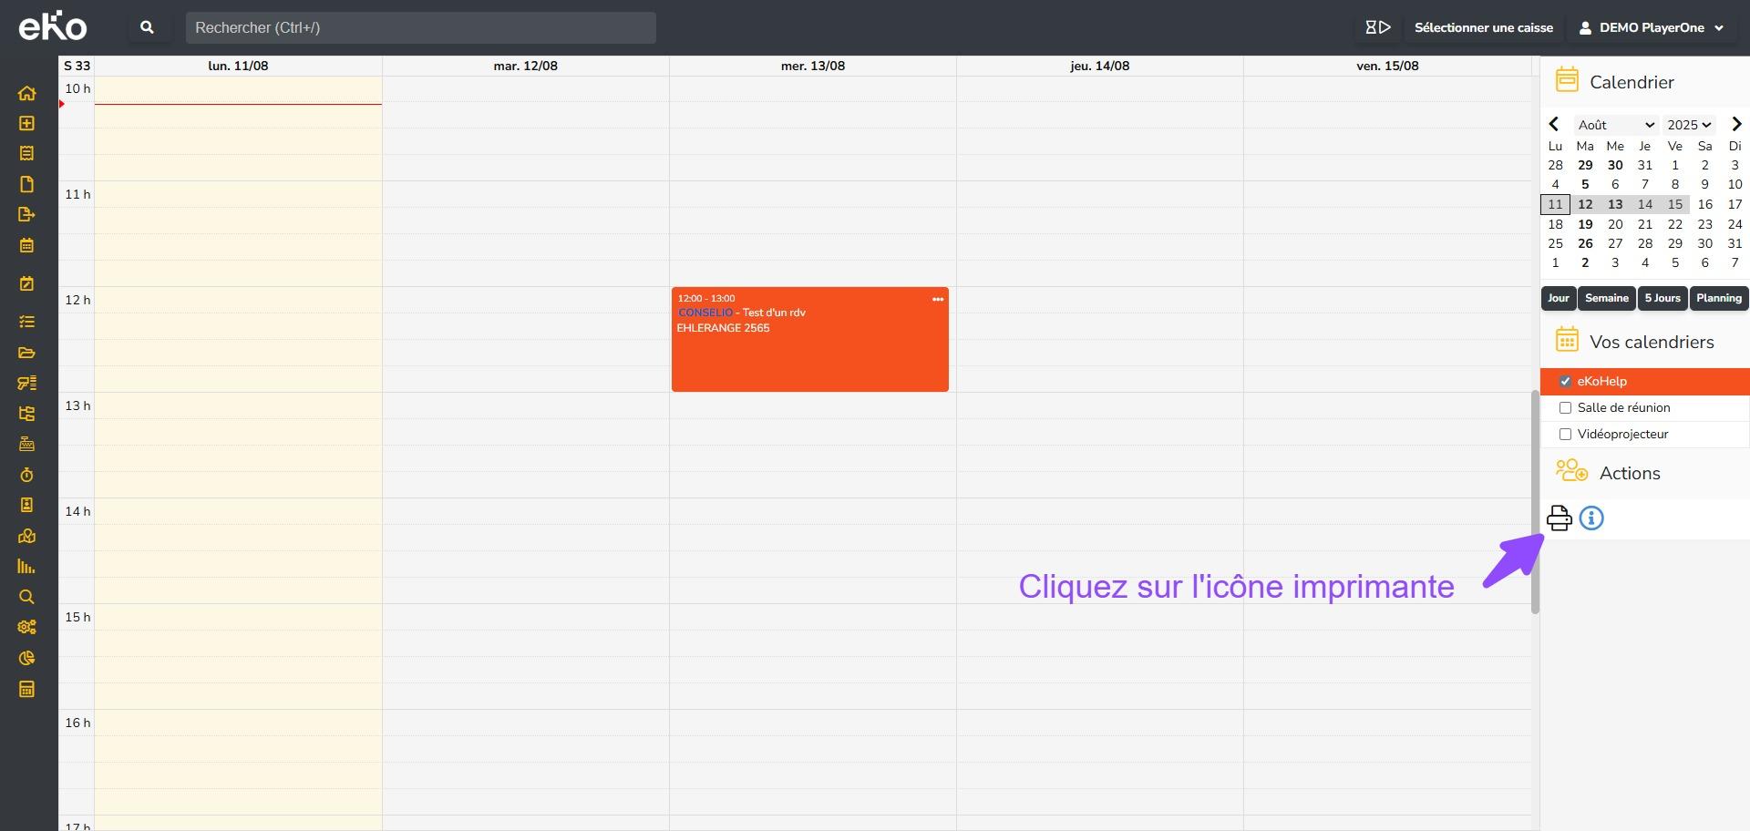Viewport: 1750px width, 831px height.
Task: Click the stopwatch icon in left sidebar
Action: coord(26,475)
